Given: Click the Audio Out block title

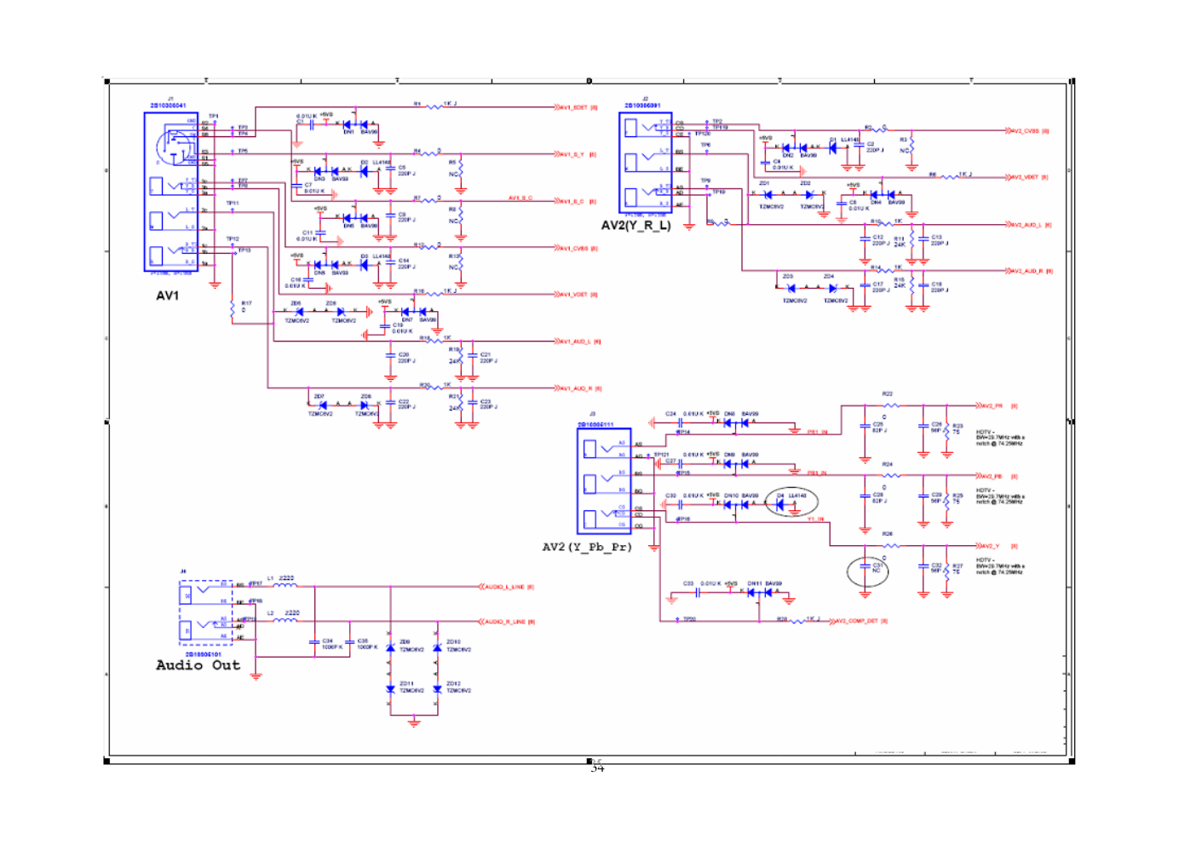Looking at the screenshot, I should [x=198, y=665].
